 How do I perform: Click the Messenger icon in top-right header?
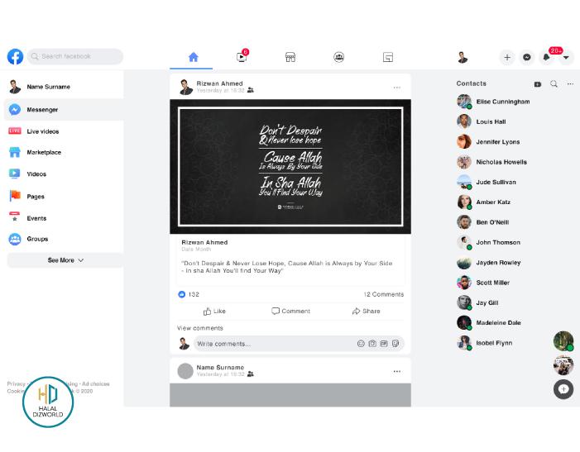(x=527, y=57)
